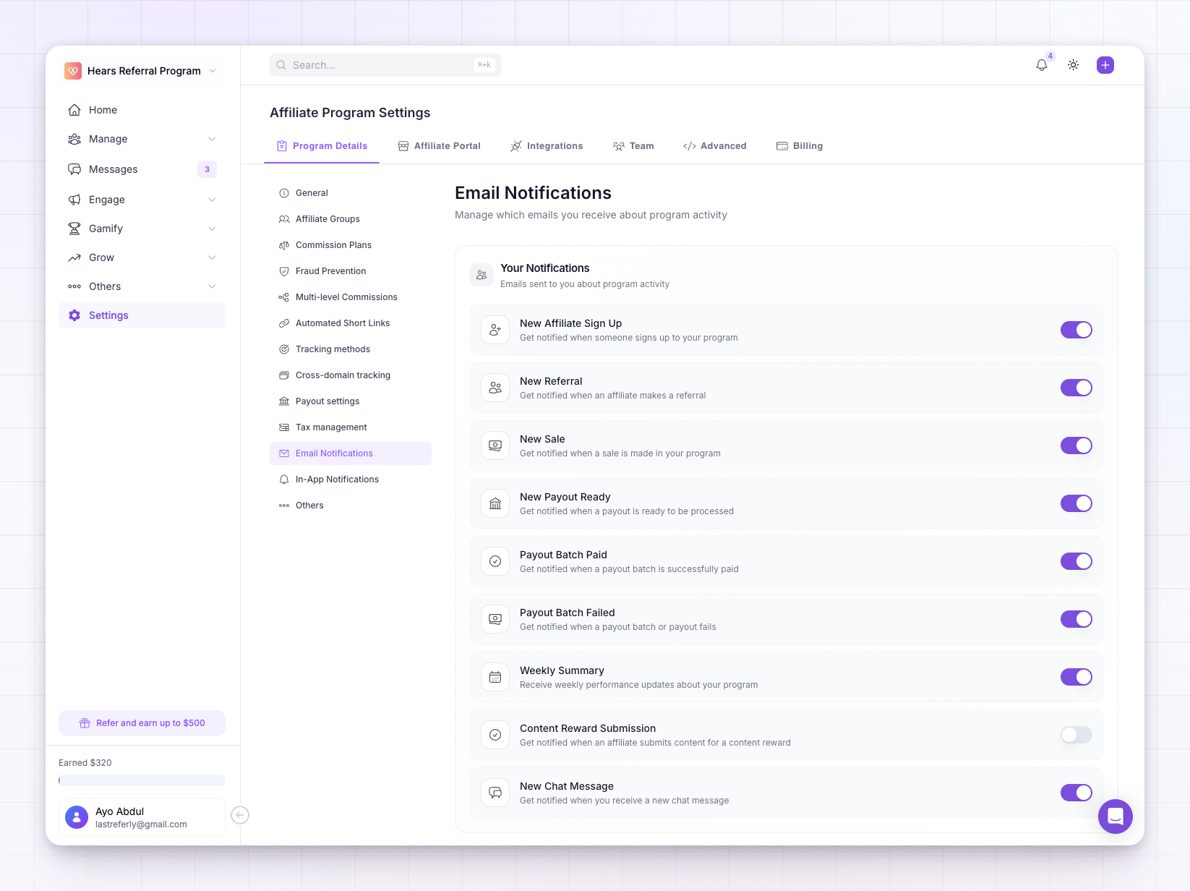This screenshot has height=891, width=1190.
Task: Open General settings section
Action: 351,193
